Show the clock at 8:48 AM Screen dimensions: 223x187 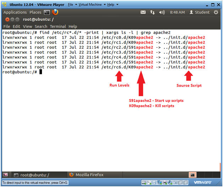tap(177, 12)
